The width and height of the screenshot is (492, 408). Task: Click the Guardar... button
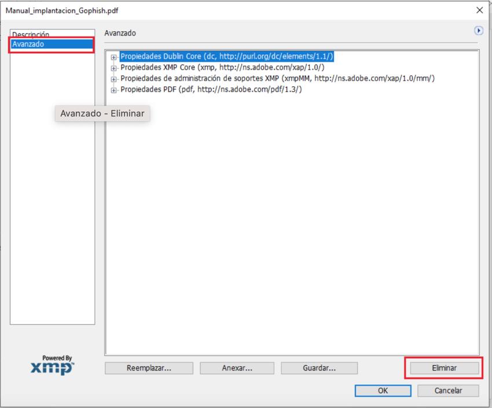(319, 368)
